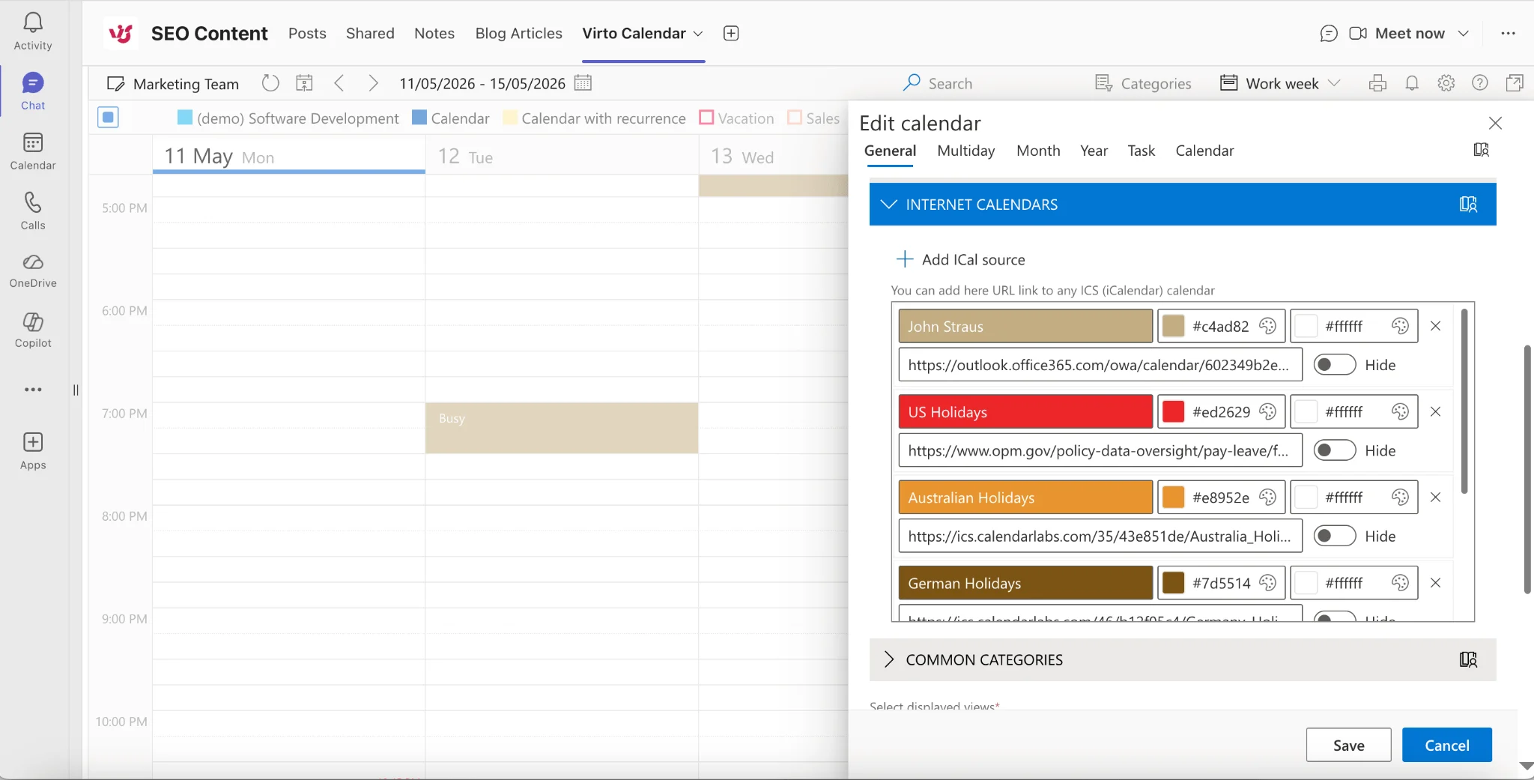Viewport: 1534px width, 780px height.
Task: Go to previous week arrow
Action: [x=339, y=83]
